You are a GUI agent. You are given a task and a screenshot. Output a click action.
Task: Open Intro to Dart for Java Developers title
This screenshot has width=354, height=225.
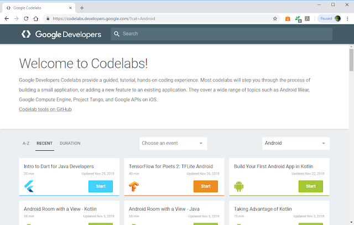(59, 166)
